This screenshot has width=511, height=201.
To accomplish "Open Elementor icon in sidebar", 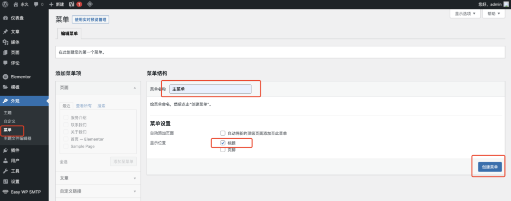I will coord(5,77).
